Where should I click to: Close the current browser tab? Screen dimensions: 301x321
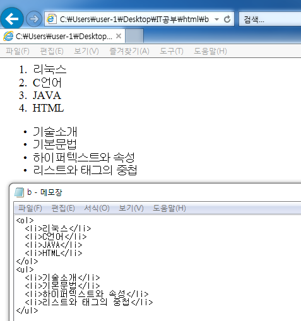(119, 36)
